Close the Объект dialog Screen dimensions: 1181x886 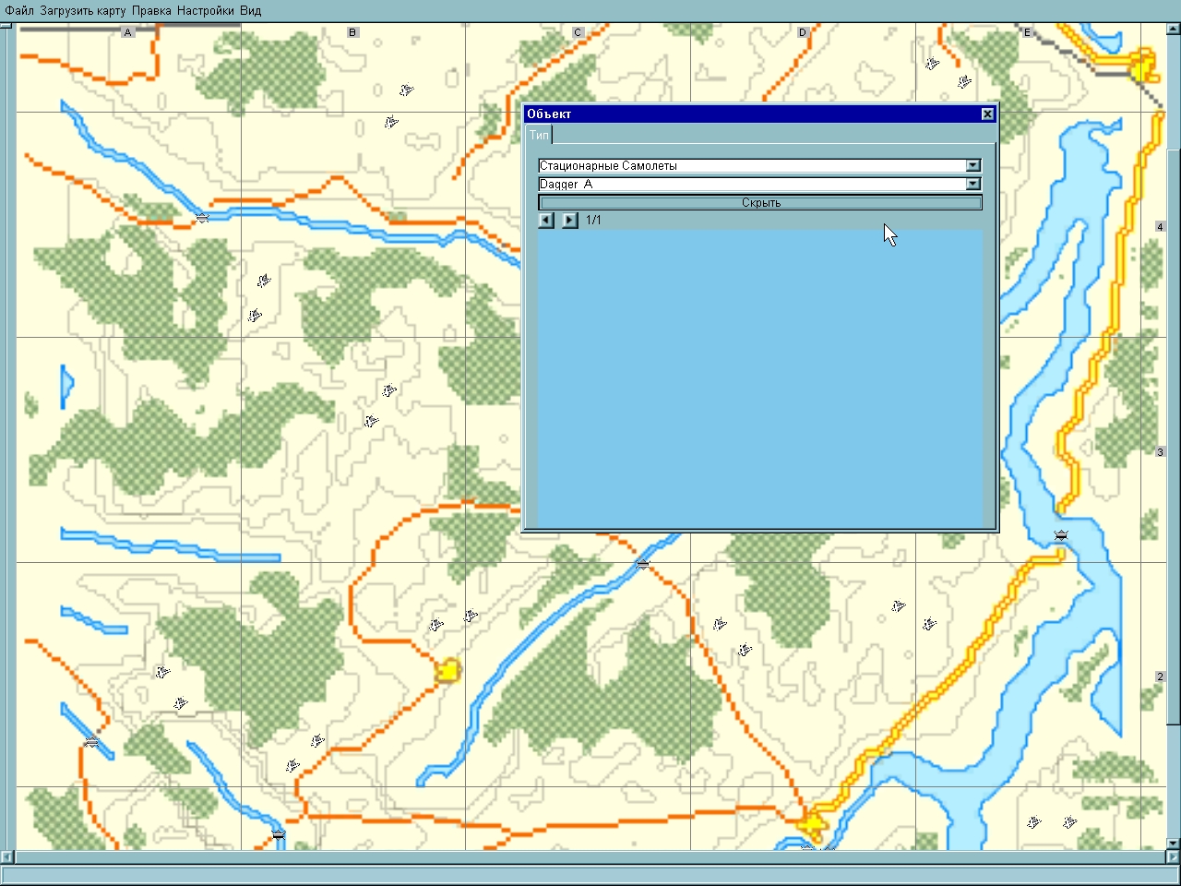click(987, 114)
